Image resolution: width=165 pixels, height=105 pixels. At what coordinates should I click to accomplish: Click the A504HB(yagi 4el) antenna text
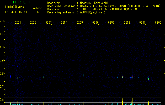click(93, 12)
